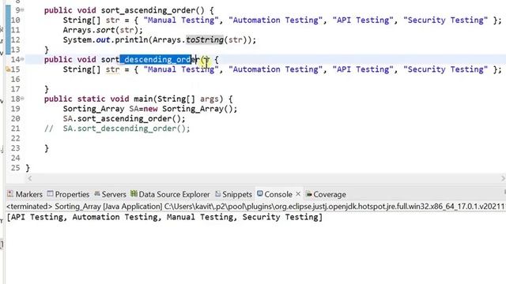The height and width of the screenshot is (284, 506).
Task: Click "SA.sort_ascending_order();" on line 20
Action: 124,119
